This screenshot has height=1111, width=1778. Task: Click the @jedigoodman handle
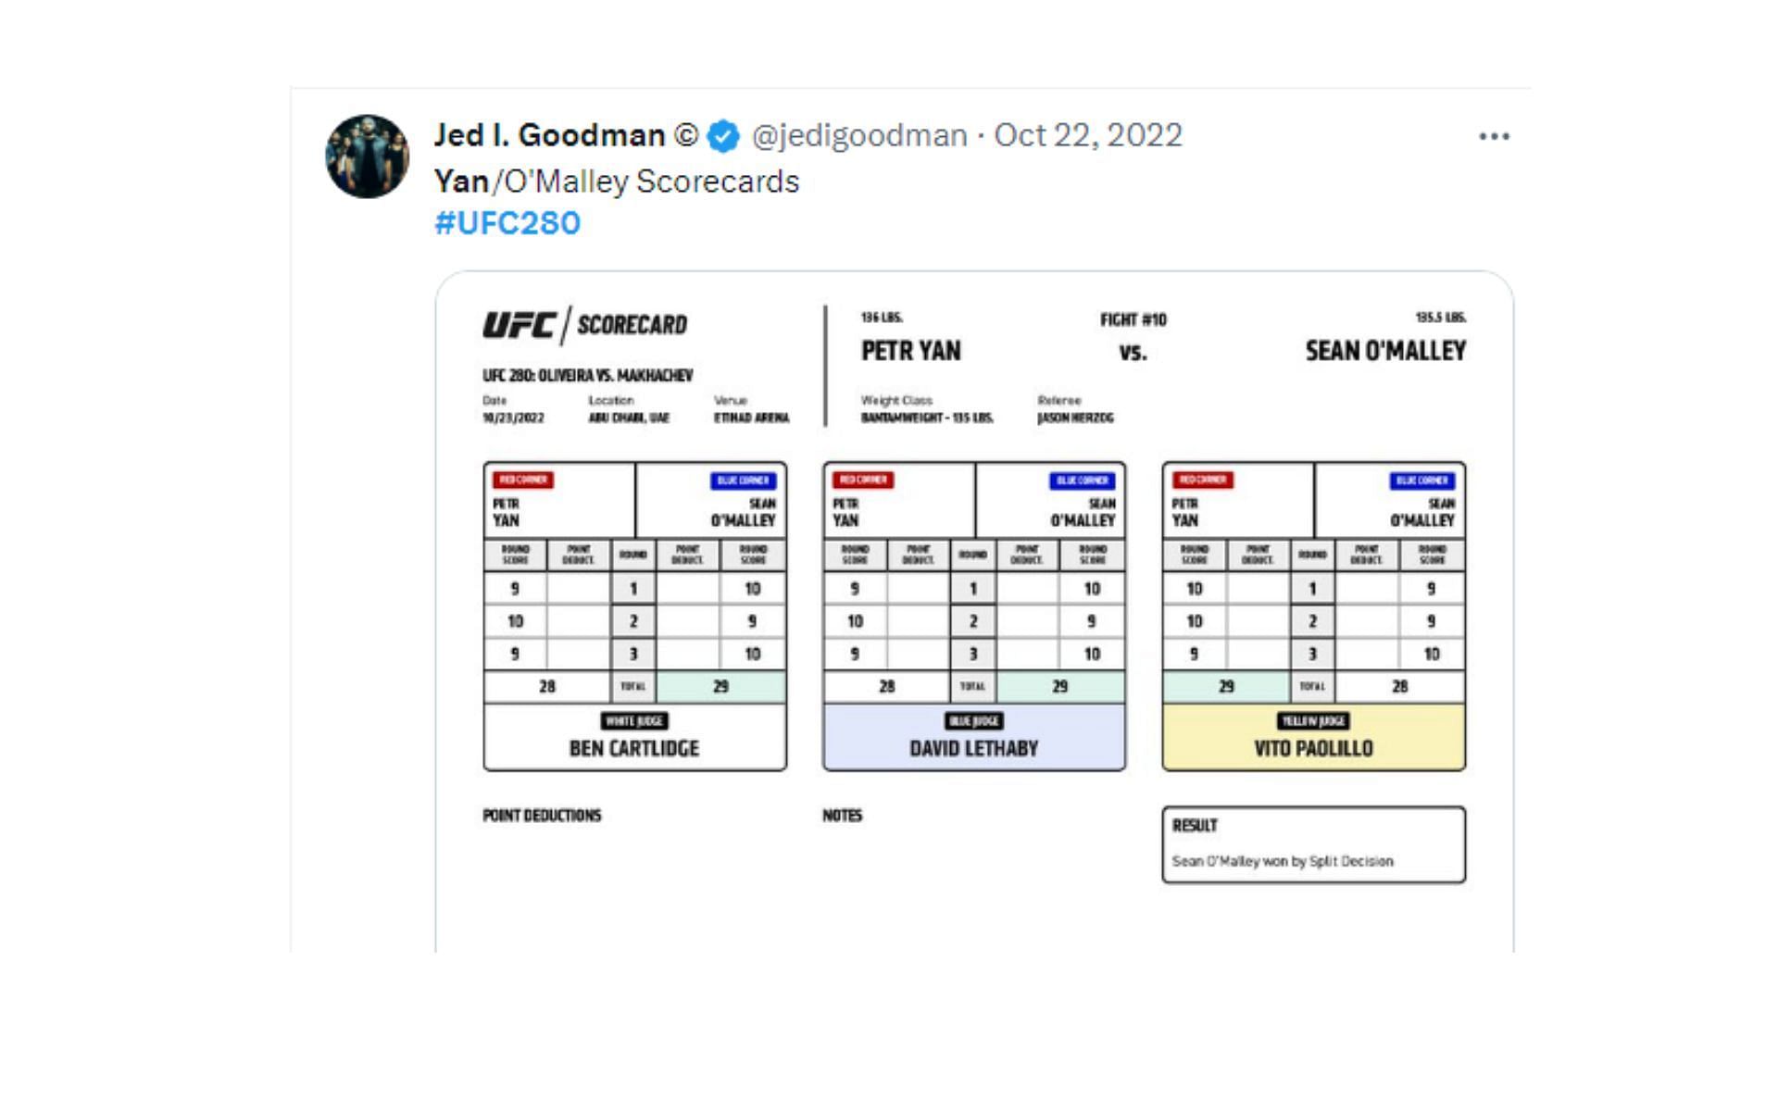pyautogui.click(x=859, y=136)
